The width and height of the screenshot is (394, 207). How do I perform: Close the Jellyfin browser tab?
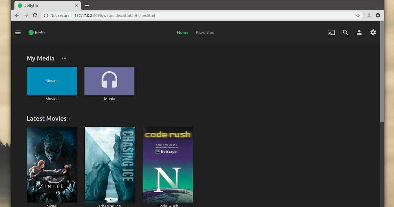click(77, 6)
